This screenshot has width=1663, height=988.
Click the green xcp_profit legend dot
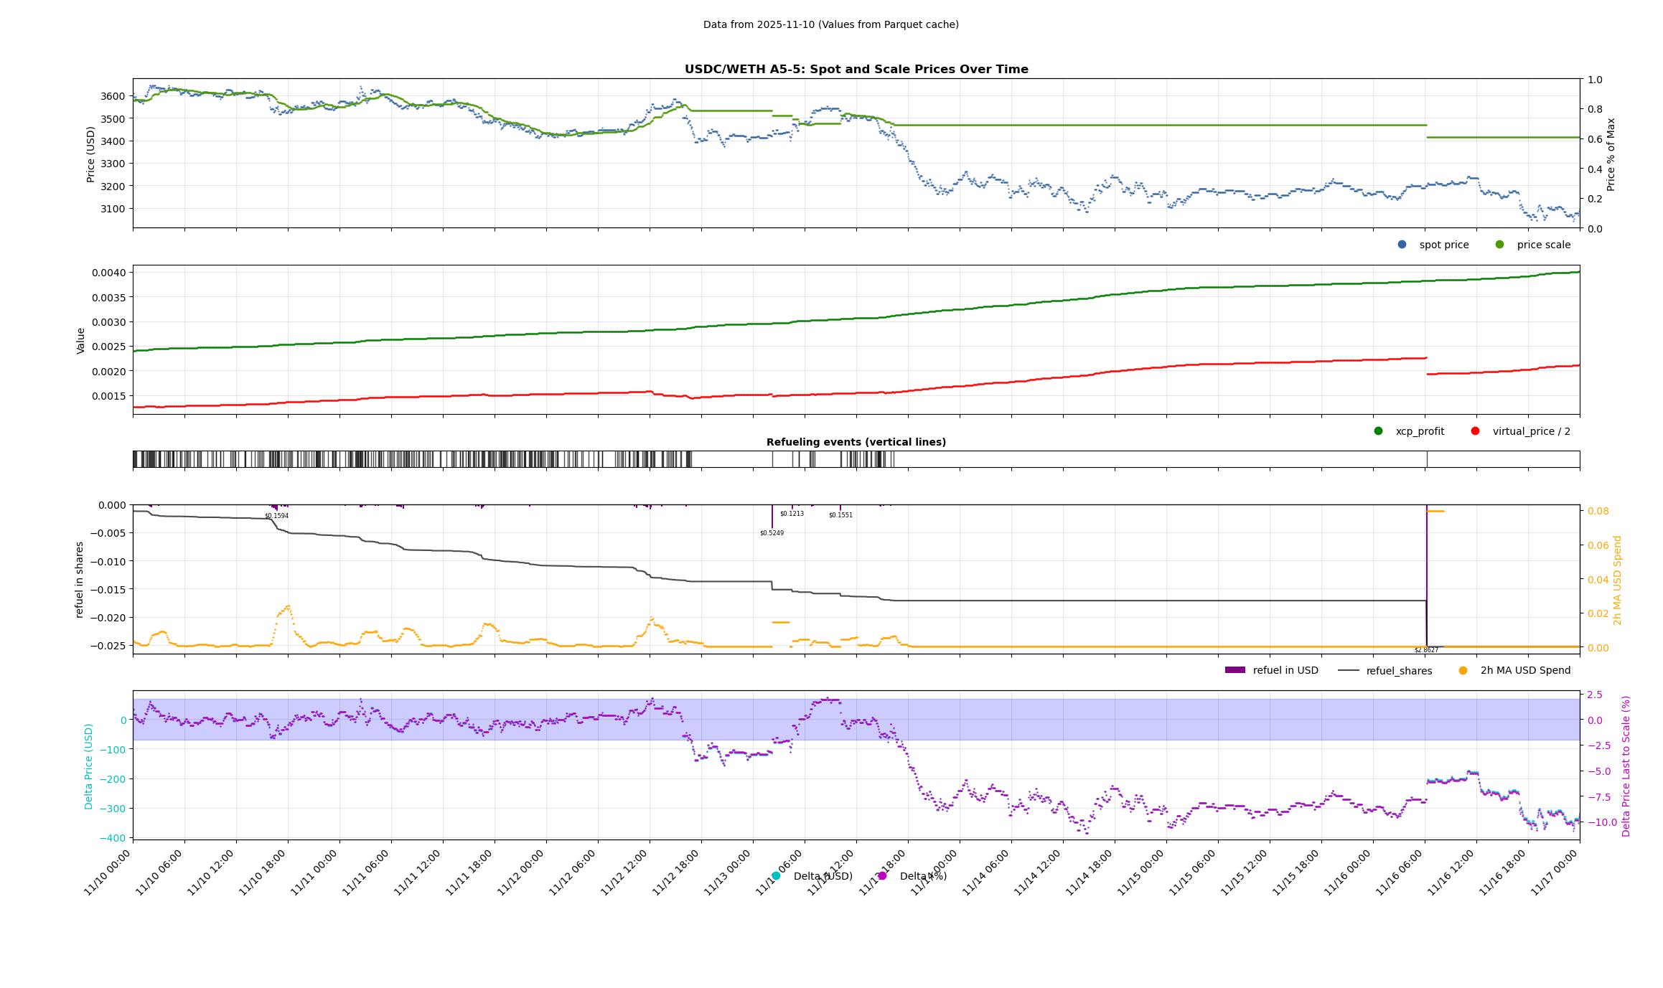pos(1378,431)
